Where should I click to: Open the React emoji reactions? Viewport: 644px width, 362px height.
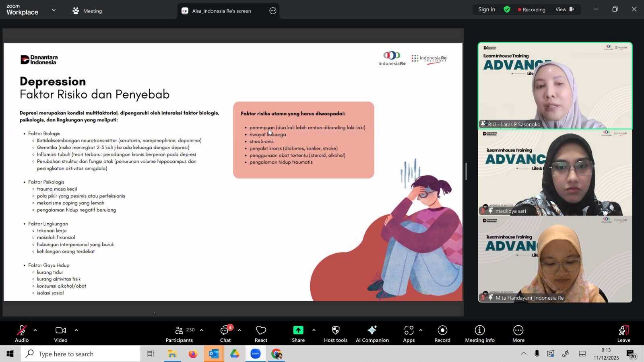tap(261, 333)
